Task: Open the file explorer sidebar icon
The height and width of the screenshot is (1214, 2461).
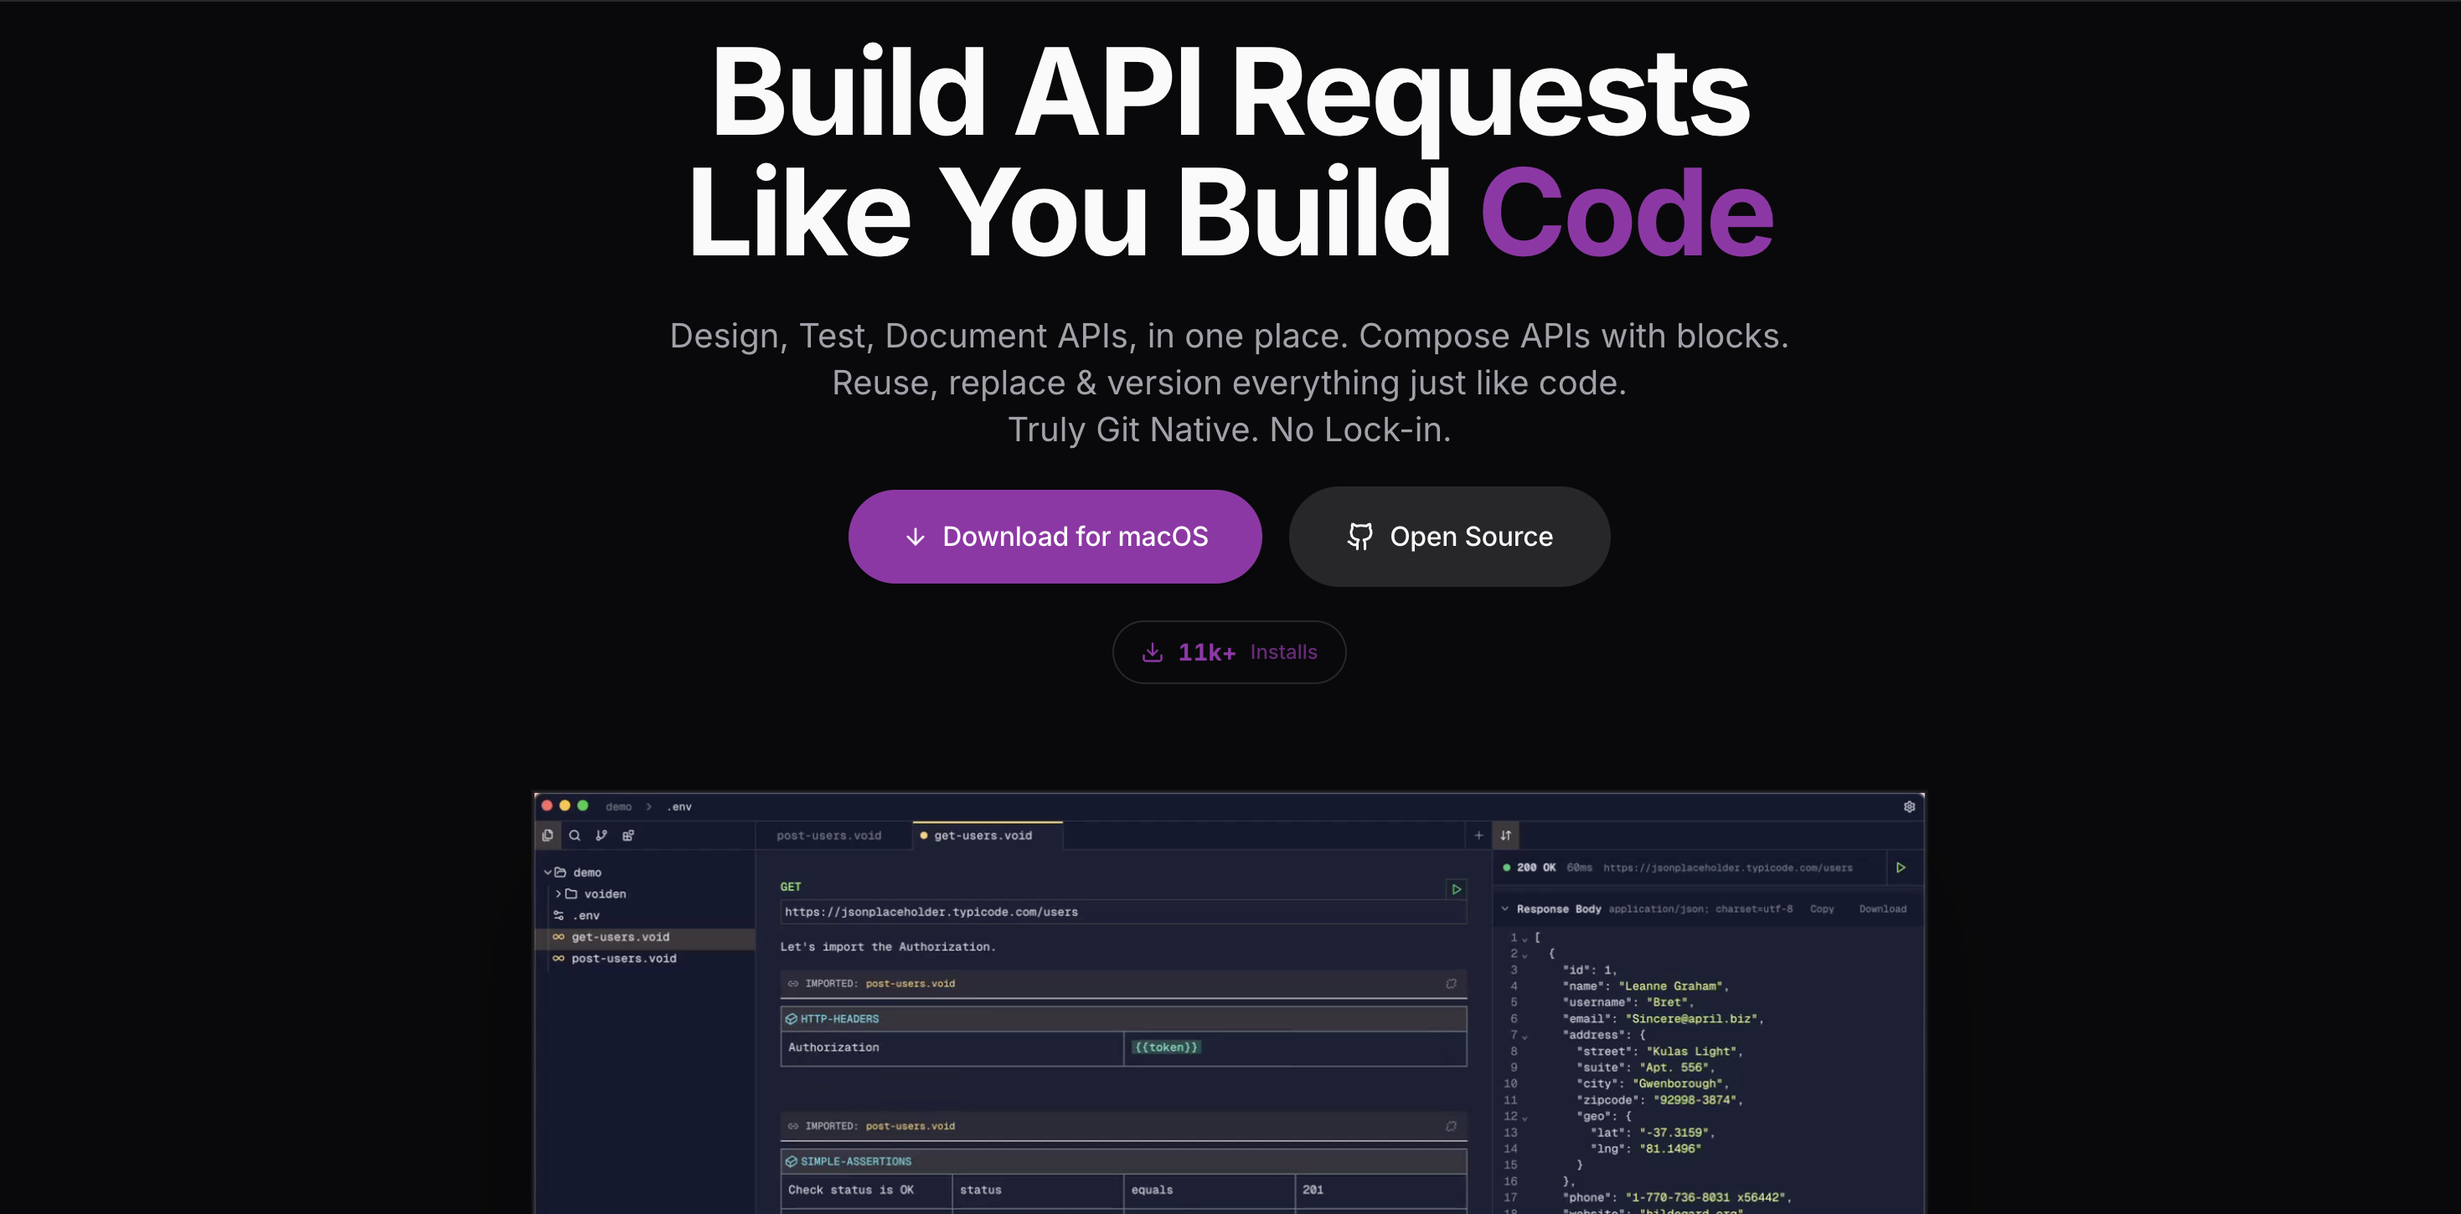Action: 548,835
